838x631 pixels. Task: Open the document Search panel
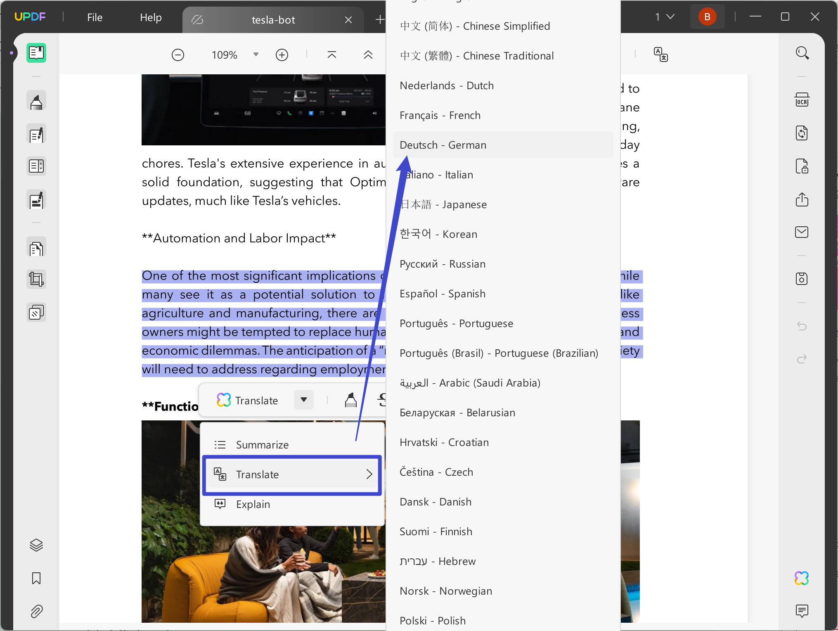(x=802, y=52)
